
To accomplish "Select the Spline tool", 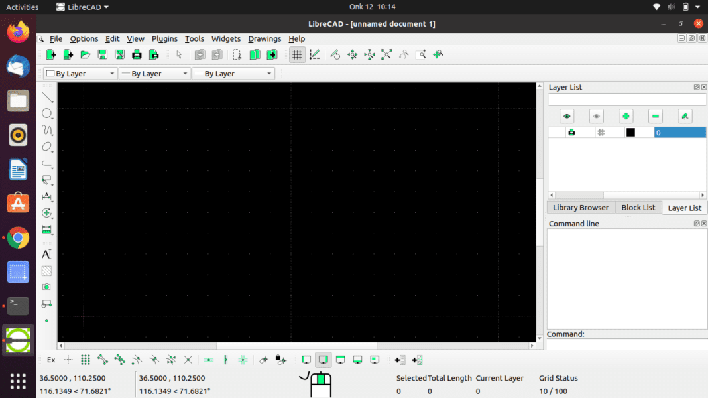I will point(47,130).
